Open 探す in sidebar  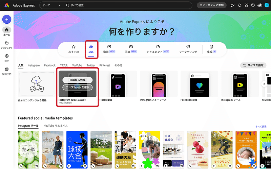coord(7,58)
